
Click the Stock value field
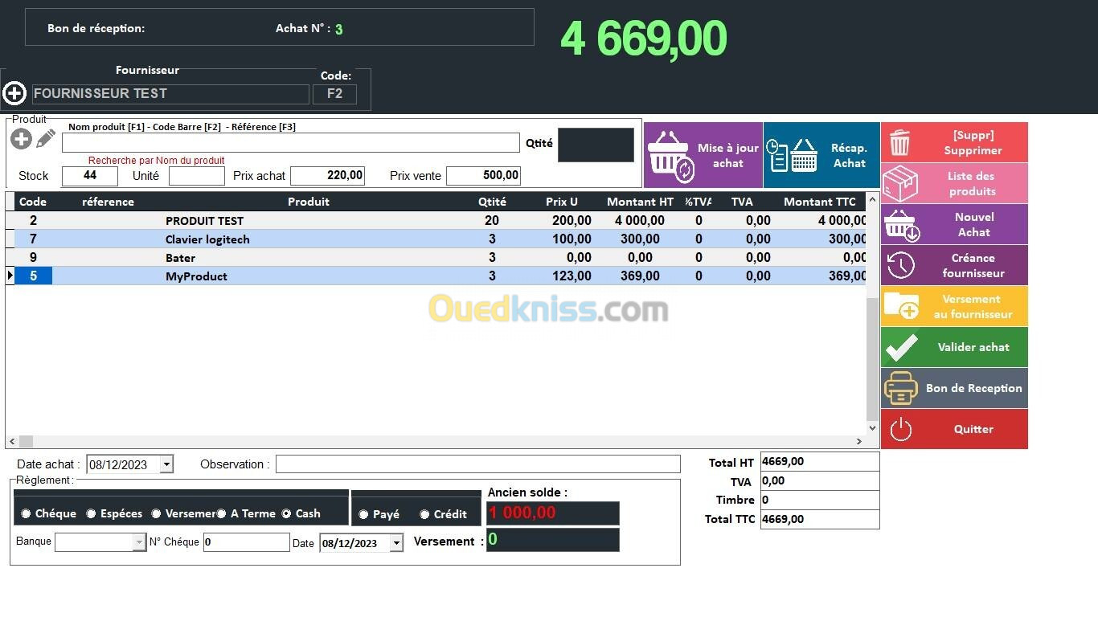(x=90, y=175)
